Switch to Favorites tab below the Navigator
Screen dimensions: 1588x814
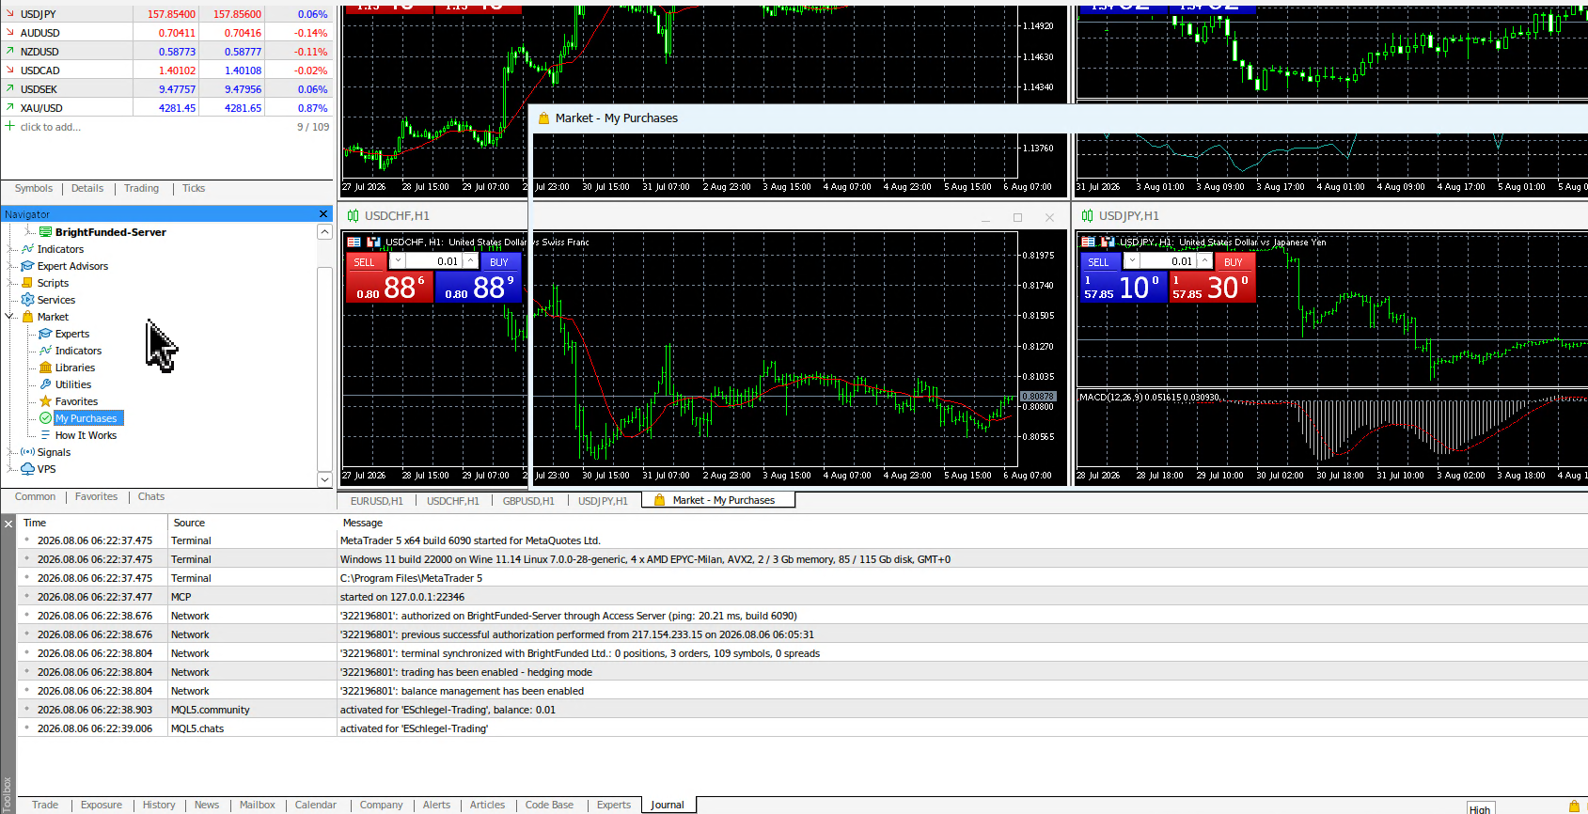coord(97,496)
